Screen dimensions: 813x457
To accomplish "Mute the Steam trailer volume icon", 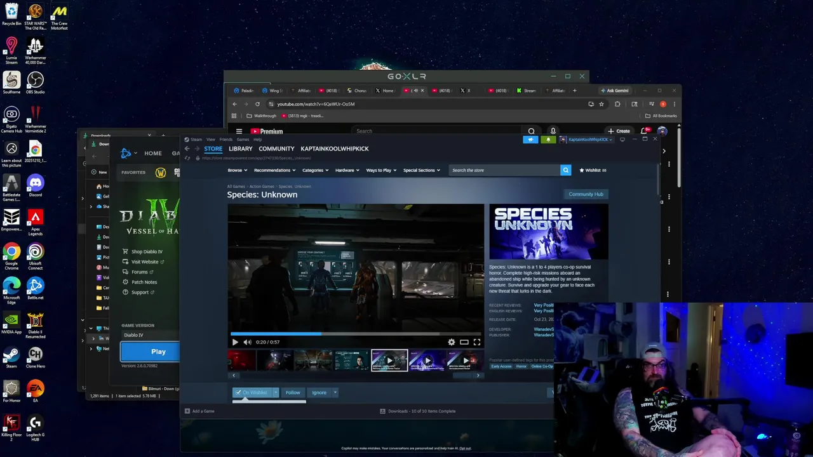I will coord(248,342).
